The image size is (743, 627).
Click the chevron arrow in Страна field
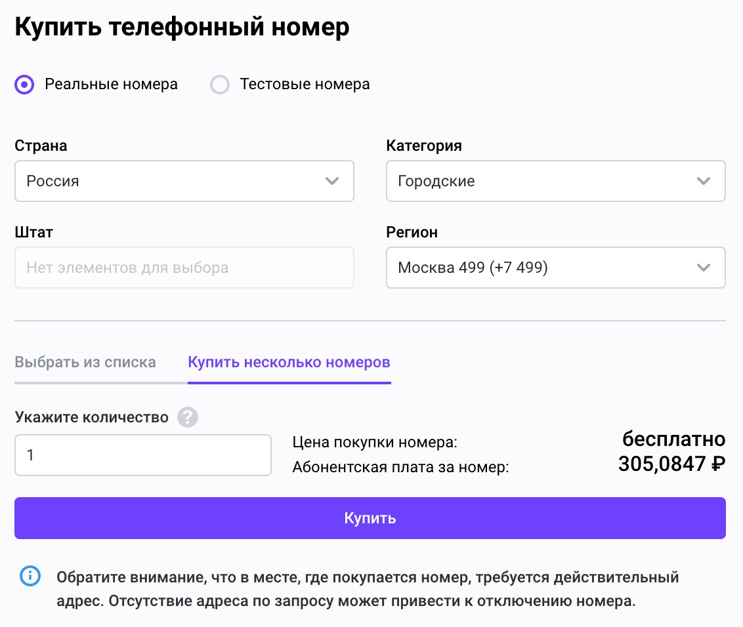[332, 181]
